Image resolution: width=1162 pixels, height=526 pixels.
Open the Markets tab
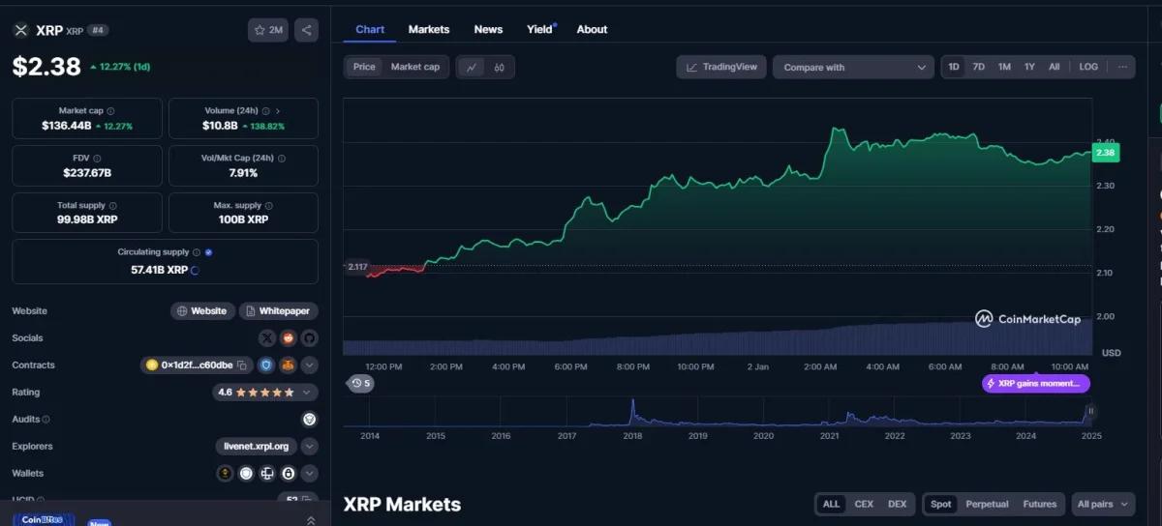coord(429,30)
